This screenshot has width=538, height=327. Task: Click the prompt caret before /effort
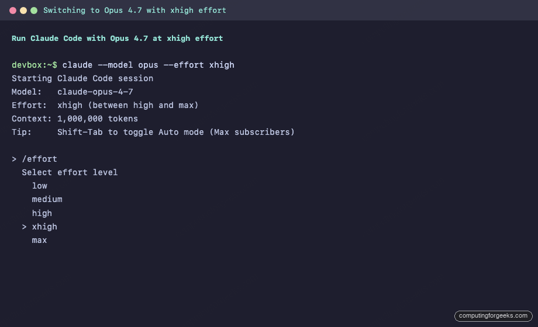pos(14,159)
